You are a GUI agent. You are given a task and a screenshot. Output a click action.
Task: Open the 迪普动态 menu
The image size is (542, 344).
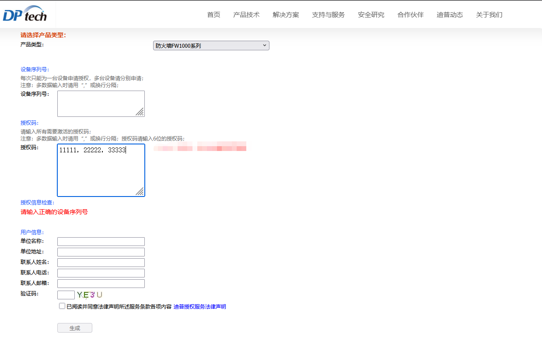pos(450,14)
